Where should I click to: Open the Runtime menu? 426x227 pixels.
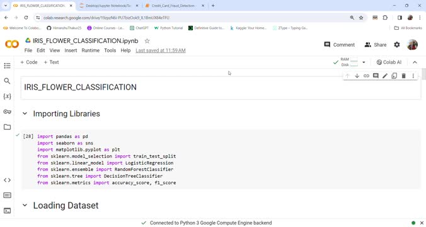(x=91, y=50)
